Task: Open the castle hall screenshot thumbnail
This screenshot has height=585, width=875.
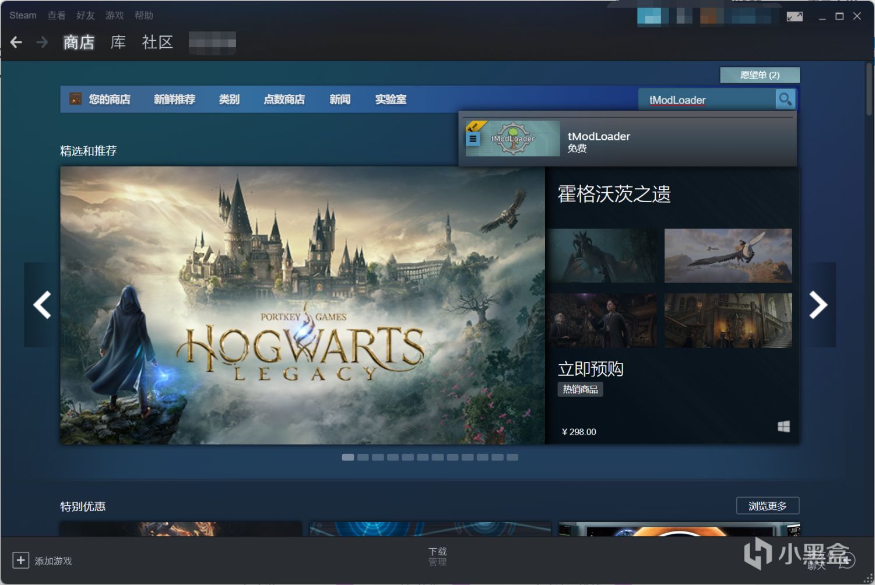Action: click(728, 320)
